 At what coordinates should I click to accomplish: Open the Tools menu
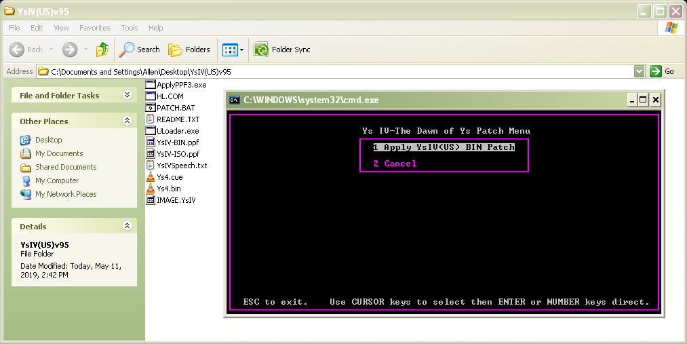click(x=130, y=28)
